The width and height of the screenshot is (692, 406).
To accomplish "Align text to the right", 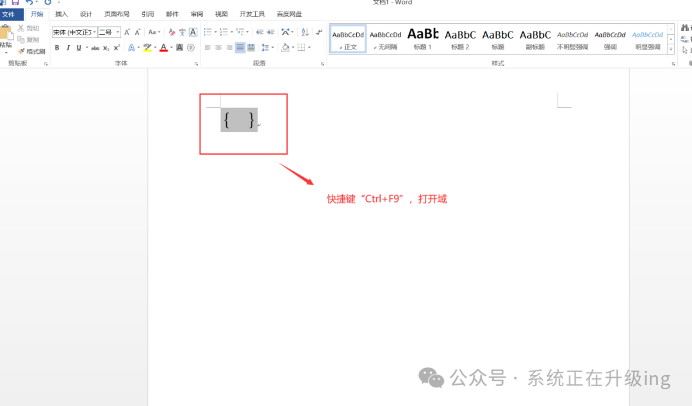I will point(229,47).
